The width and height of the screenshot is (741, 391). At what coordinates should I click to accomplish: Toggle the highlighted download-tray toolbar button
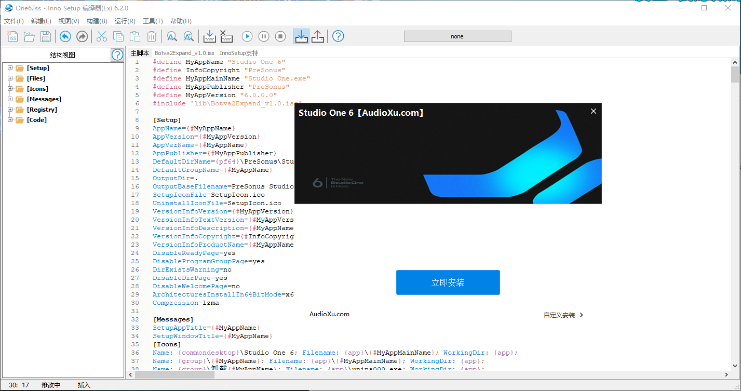[x=301, y=36]
